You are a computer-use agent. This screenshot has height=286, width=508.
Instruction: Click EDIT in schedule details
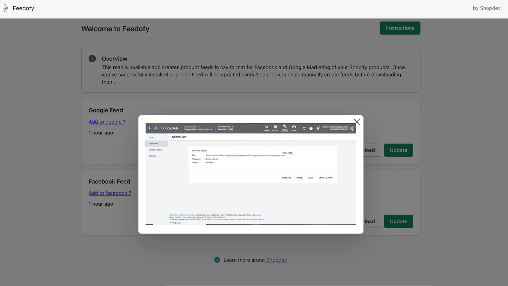[311, 178]
